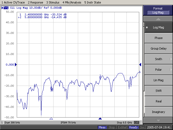Click the right reference level arrow indicator
This screenshot has height=130, width=173.
140,64
